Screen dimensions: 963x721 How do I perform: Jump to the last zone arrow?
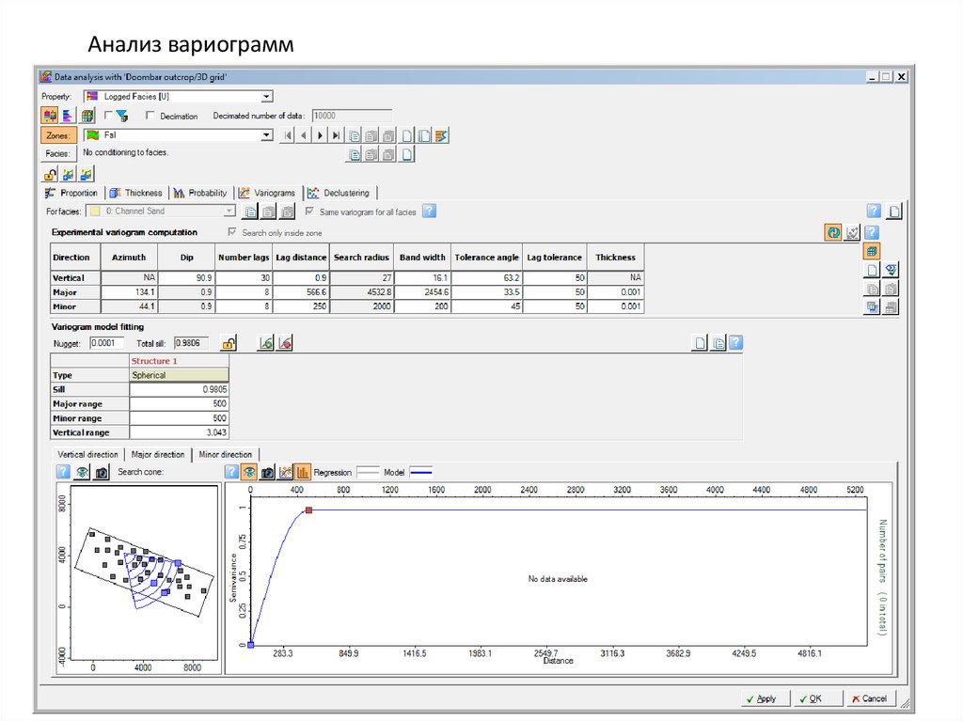coord(336,135)
